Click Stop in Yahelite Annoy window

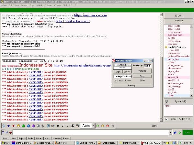142,76
